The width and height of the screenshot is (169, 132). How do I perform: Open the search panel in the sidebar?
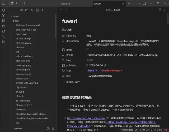click(17, 3)
